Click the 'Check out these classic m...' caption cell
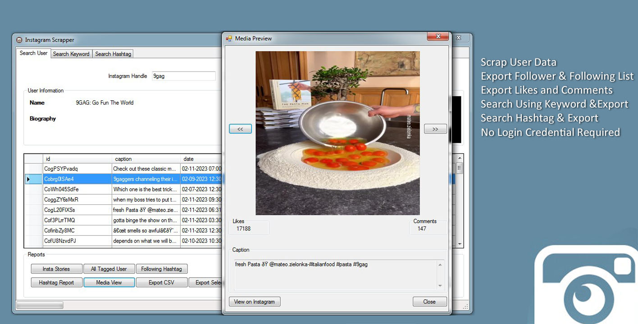Viewport: 638px width, 324px height. coord(146,169)
